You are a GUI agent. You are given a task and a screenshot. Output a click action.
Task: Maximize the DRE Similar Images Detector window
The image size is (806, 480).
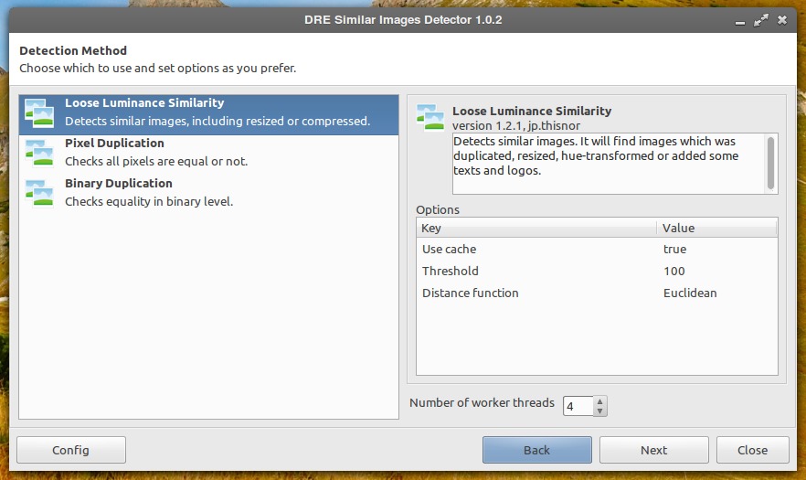tap(760, 20)
